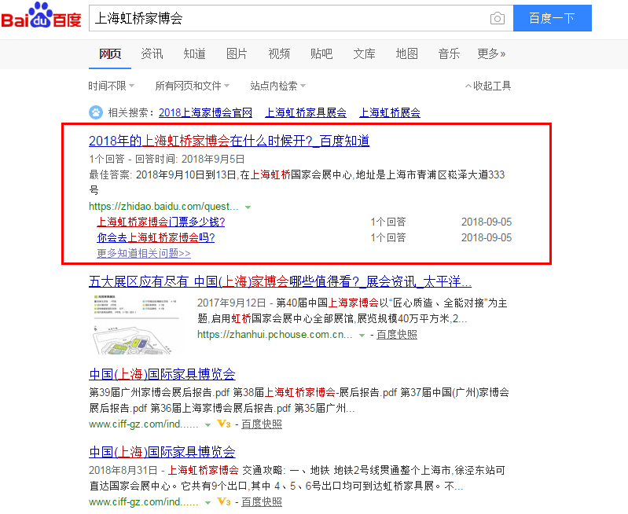Open 百度快照 for second ciff-gz result
The image size is (628, 514).
coord(262,501)
